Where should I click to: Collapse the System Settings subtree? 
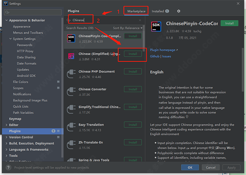pyautogui.click(x=10, y=39)
